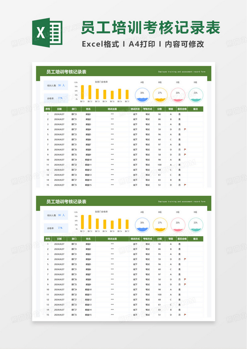Click the red flag in lower sheet row 15
The image size is (247, 349).
tap(185, 315)
